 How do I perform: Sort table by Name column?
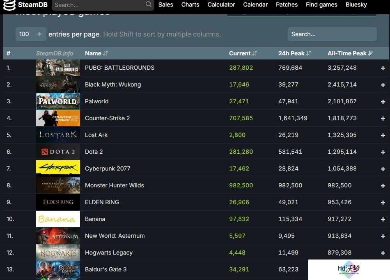pyautogui.click(x=96, y=53)
